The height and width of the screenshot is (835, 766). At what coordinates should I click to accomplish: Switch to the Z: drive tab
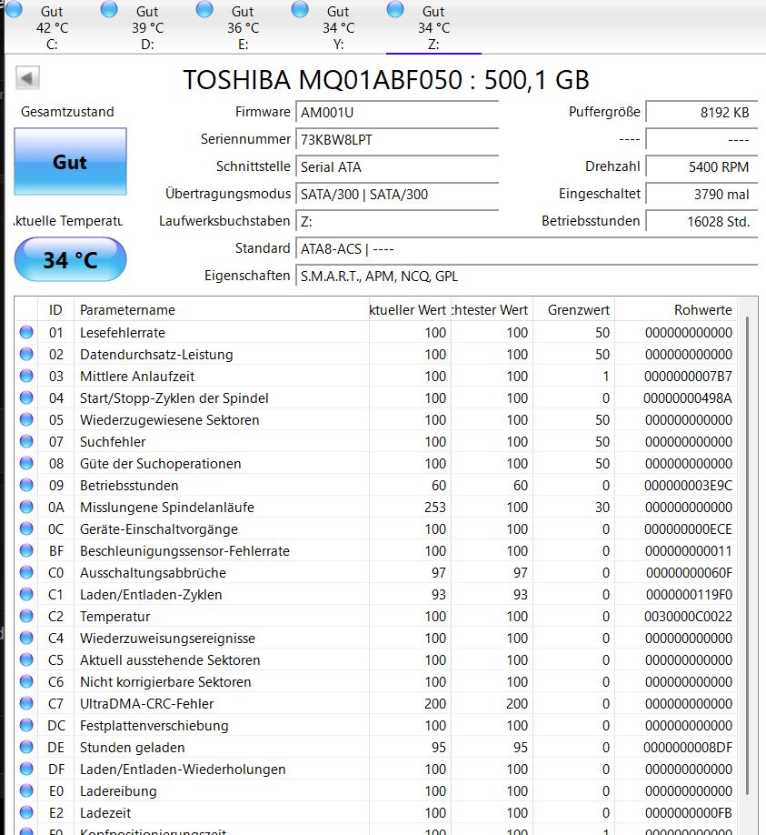pyautogui.click(x=433, y=27)
